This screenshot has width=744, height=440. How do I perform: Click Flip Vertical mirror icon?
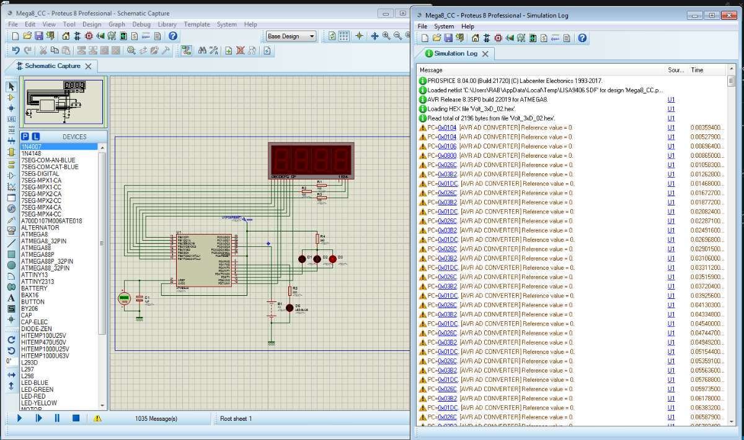(11, 386)
